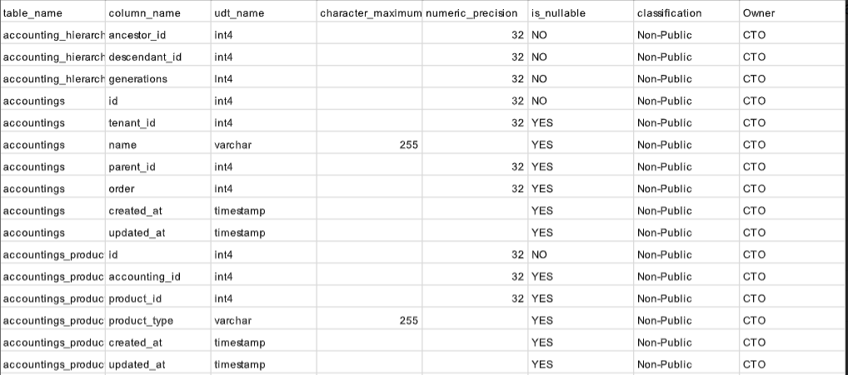The image size is (848, 375).
Task: Click the product_id cell
Action: click(158, 299)
